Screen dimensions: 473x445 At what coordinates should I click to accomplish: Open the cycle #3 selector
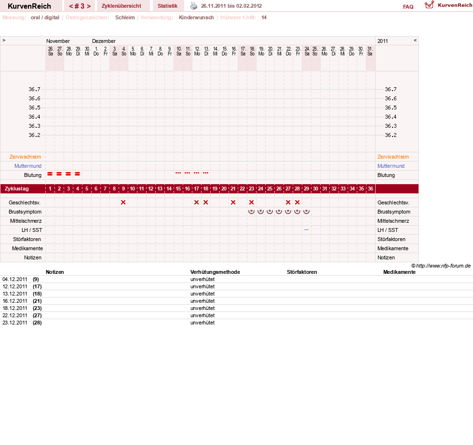[x=80, y=6]
